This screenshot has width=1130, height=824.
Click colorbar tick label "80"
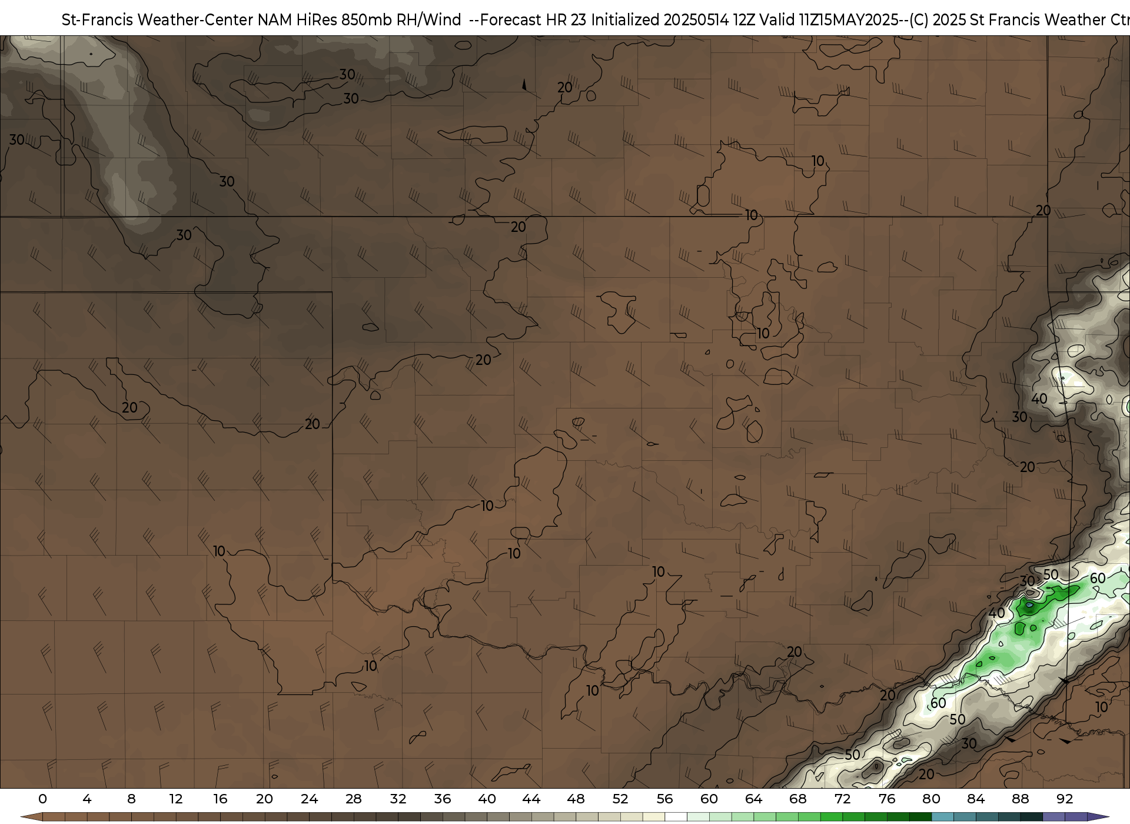[x=932, y=799]
